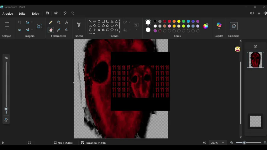Click the feedback megaphone icon

coord(252,13)
